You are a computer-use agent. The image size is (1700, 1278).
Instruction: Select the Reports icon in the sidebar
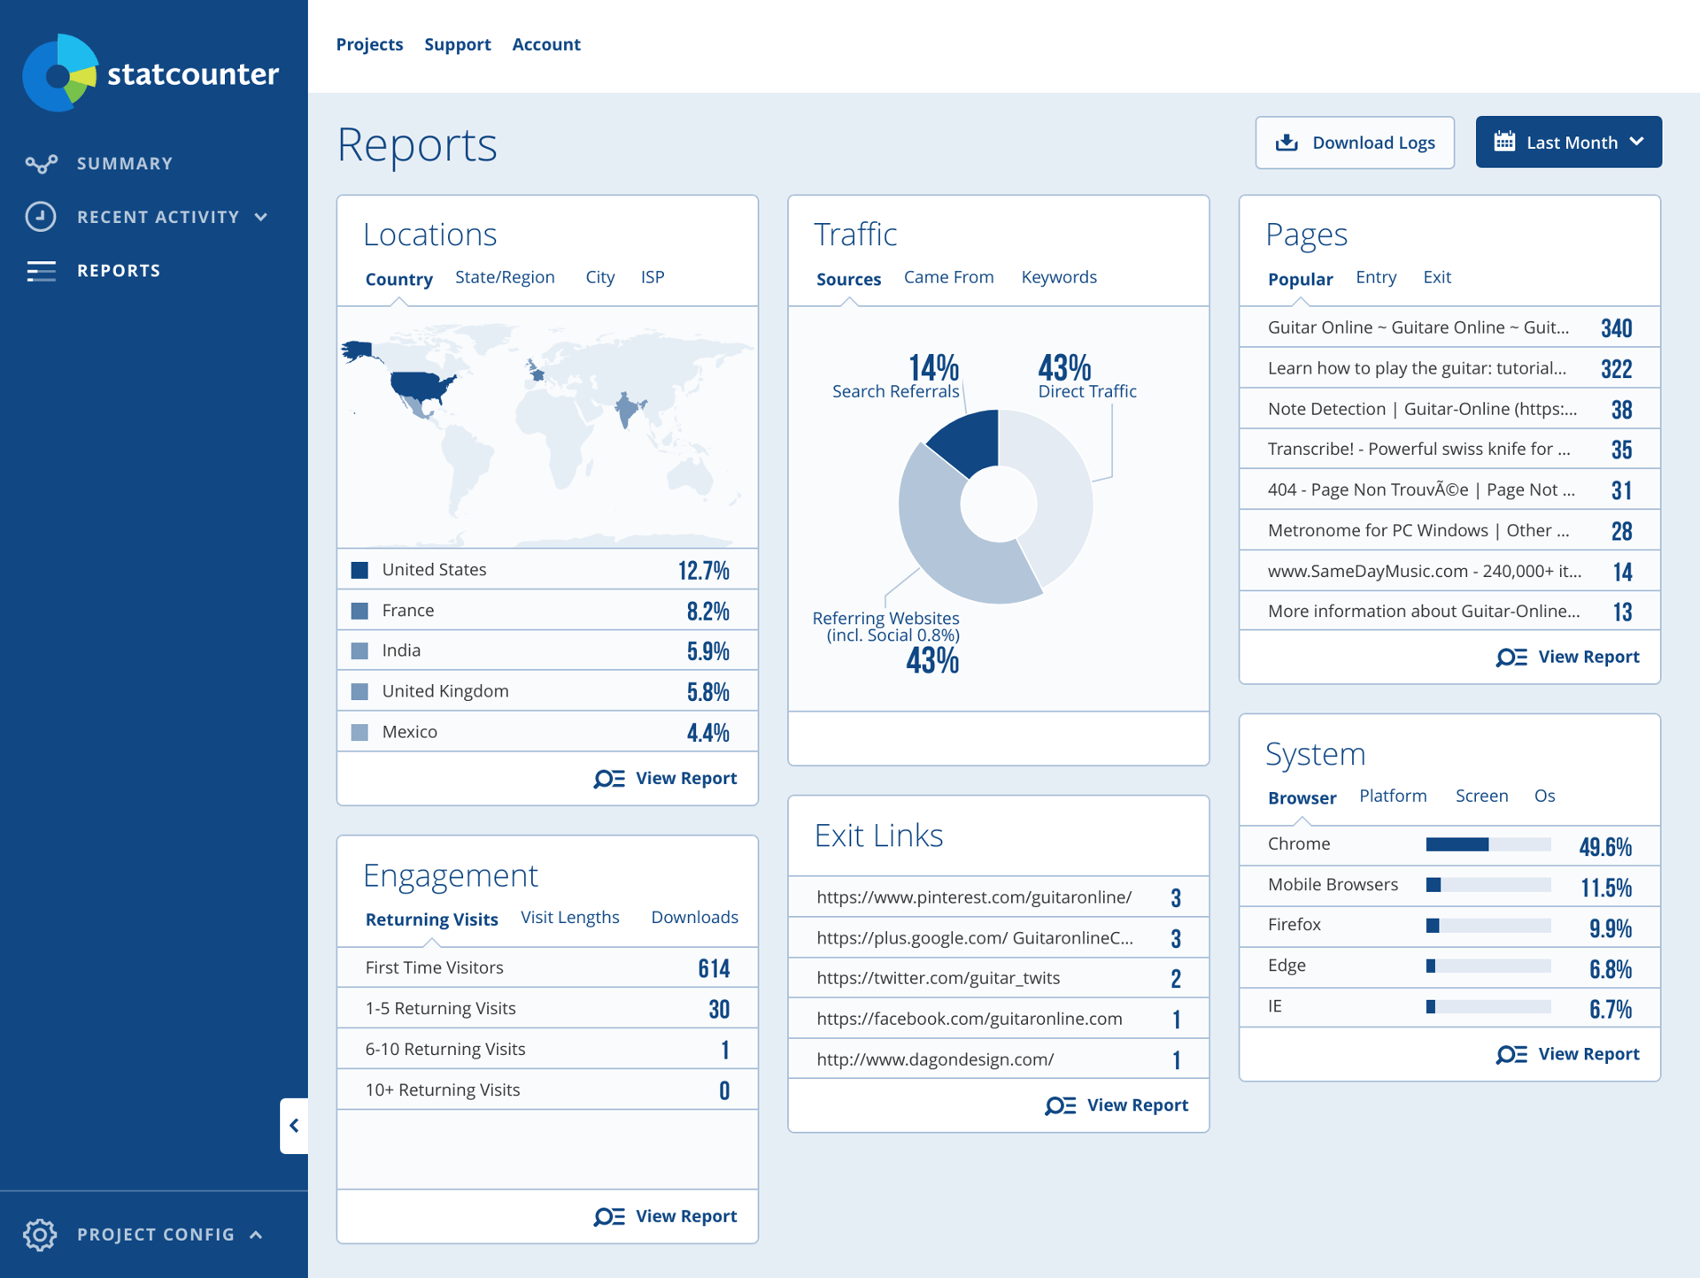[41, 271]
